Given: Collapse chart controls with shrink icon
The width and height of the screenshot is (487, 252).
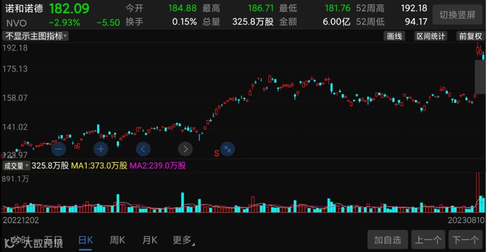Looking at the screenshot, I should pyautogui.click(x=228, y=149).
